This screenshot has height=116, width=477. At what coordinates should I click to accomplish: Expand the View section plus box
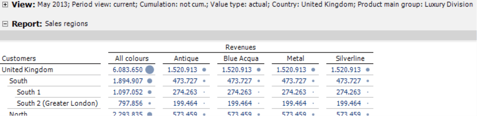(x=5, y=5)
